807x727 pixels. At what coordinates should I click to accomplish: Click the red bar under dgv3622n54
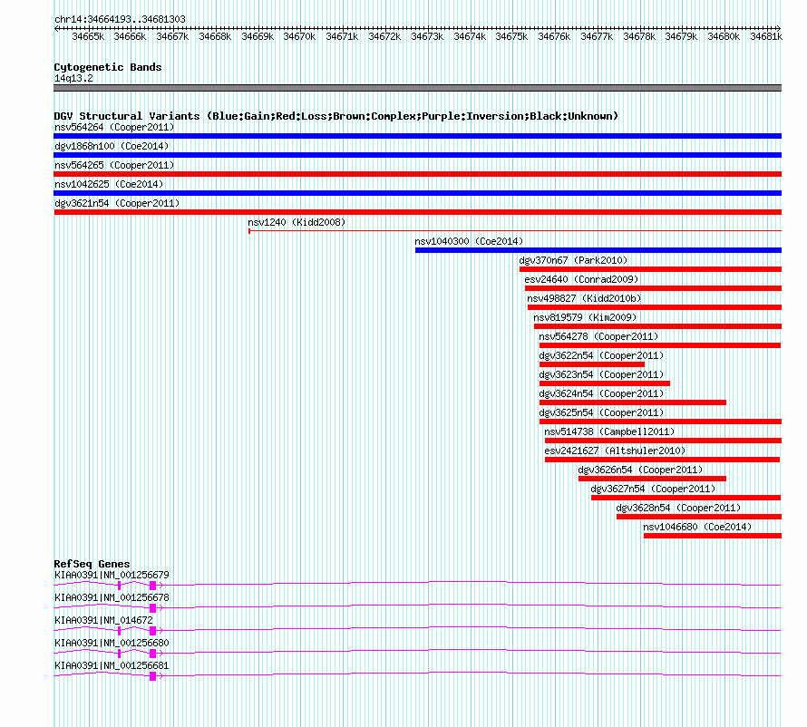click(x=592, y=364)
